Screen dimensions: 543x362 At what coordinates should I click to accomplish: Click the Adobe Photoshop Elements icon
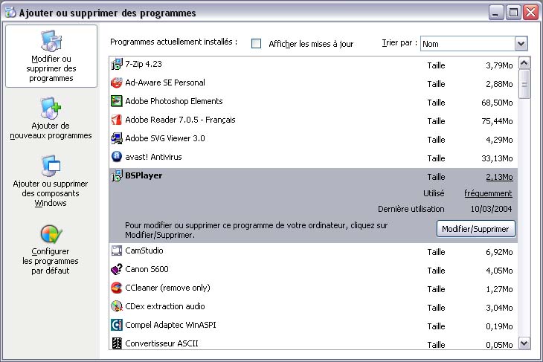tap(116, 102)
